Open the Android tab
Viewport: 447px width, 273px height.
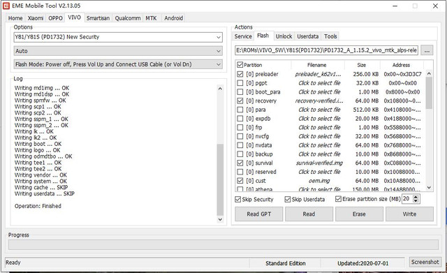click(174, 18)
